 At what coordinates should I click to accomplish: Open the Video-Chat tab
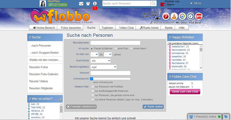pyautogui.click(x=126, y=28)
